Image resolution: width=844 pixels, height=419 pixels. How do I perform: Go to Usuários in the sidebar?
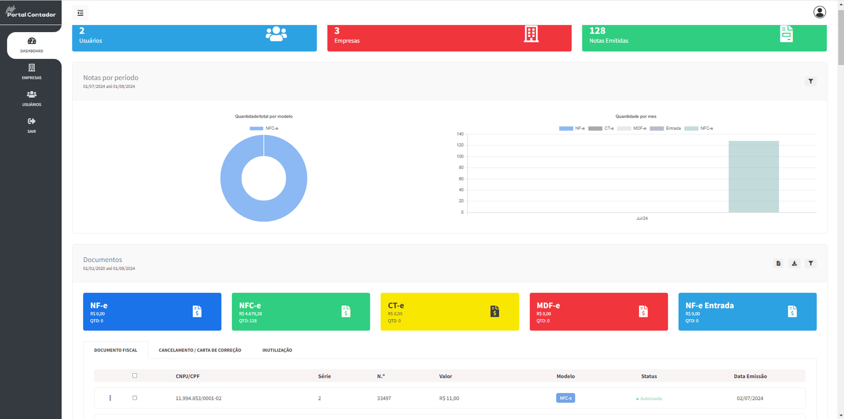(x=32, y=99)
